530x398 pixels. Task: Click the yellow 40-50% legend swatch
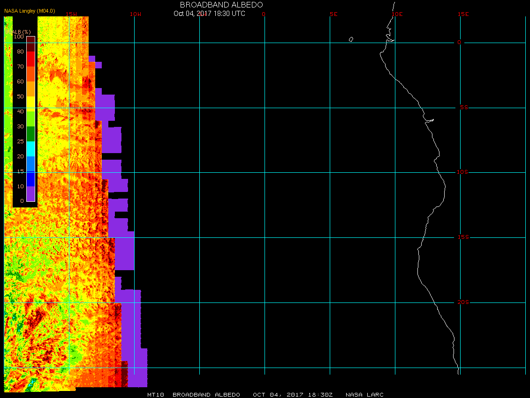[30, 104]
